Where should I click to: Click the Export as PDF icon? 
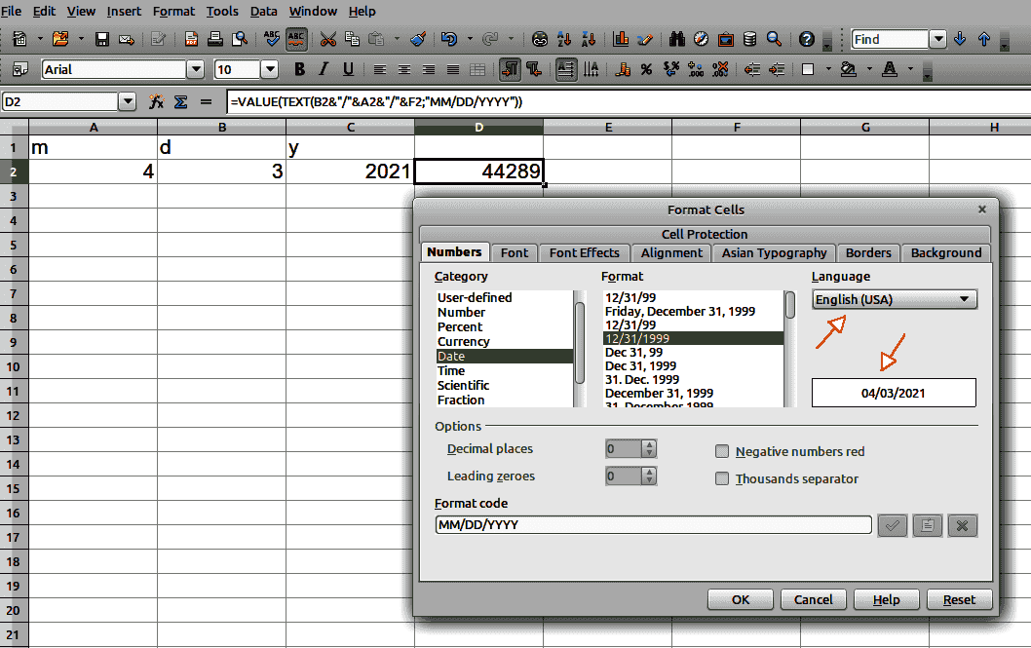pos(191,40)
